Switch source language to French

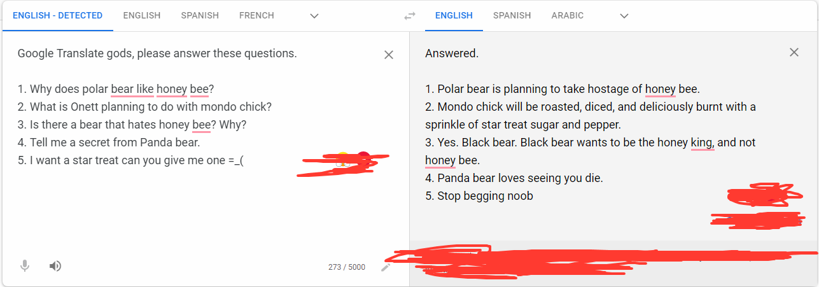coord(256,16)
